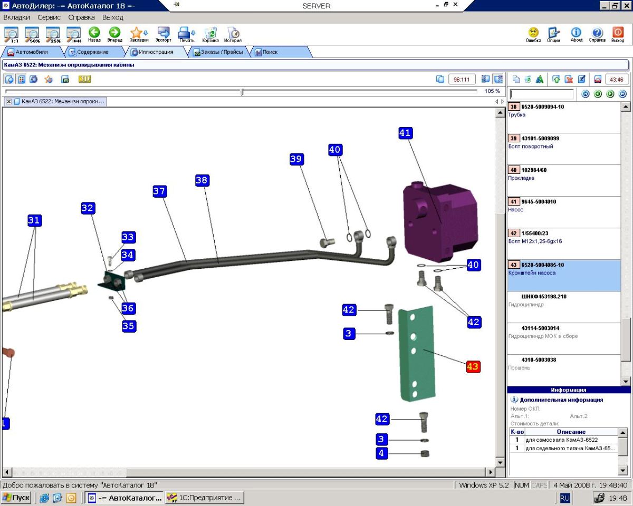633x506 pixels.
Task: Click part callout 43 on diagram
Action: pyautogui.click(x=473, y=366)
